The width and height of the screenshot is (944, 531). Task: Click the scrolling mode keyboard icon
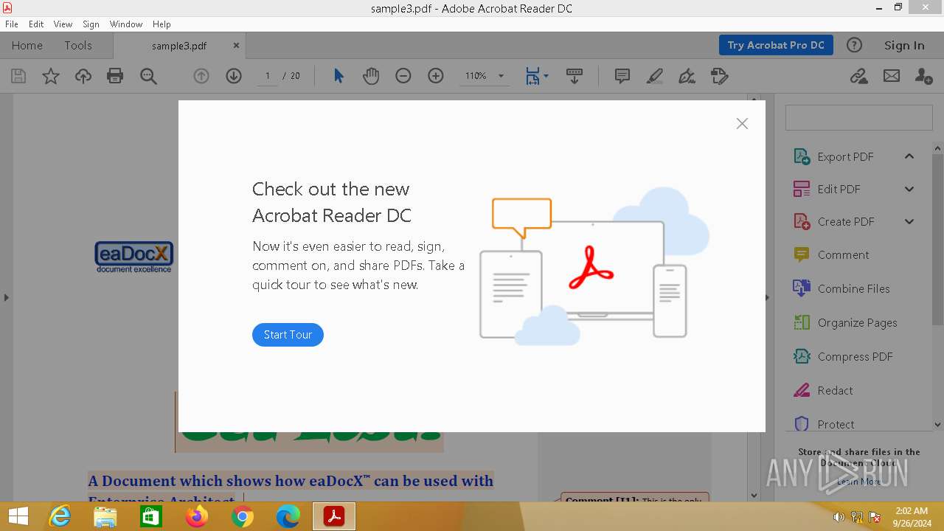coord(575,76)
